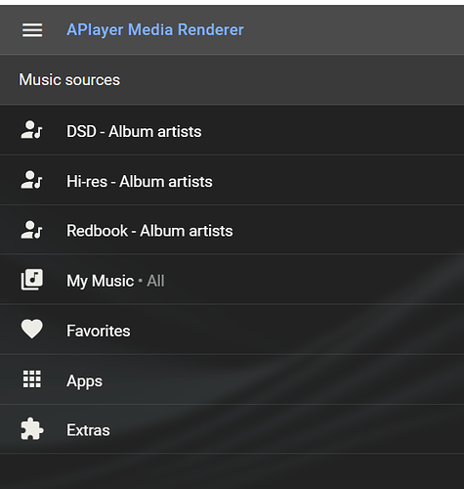Viewport: 464px width, 489px height.
Task: Click the 'All' filter next to My Music
Action: pos(155,281)
